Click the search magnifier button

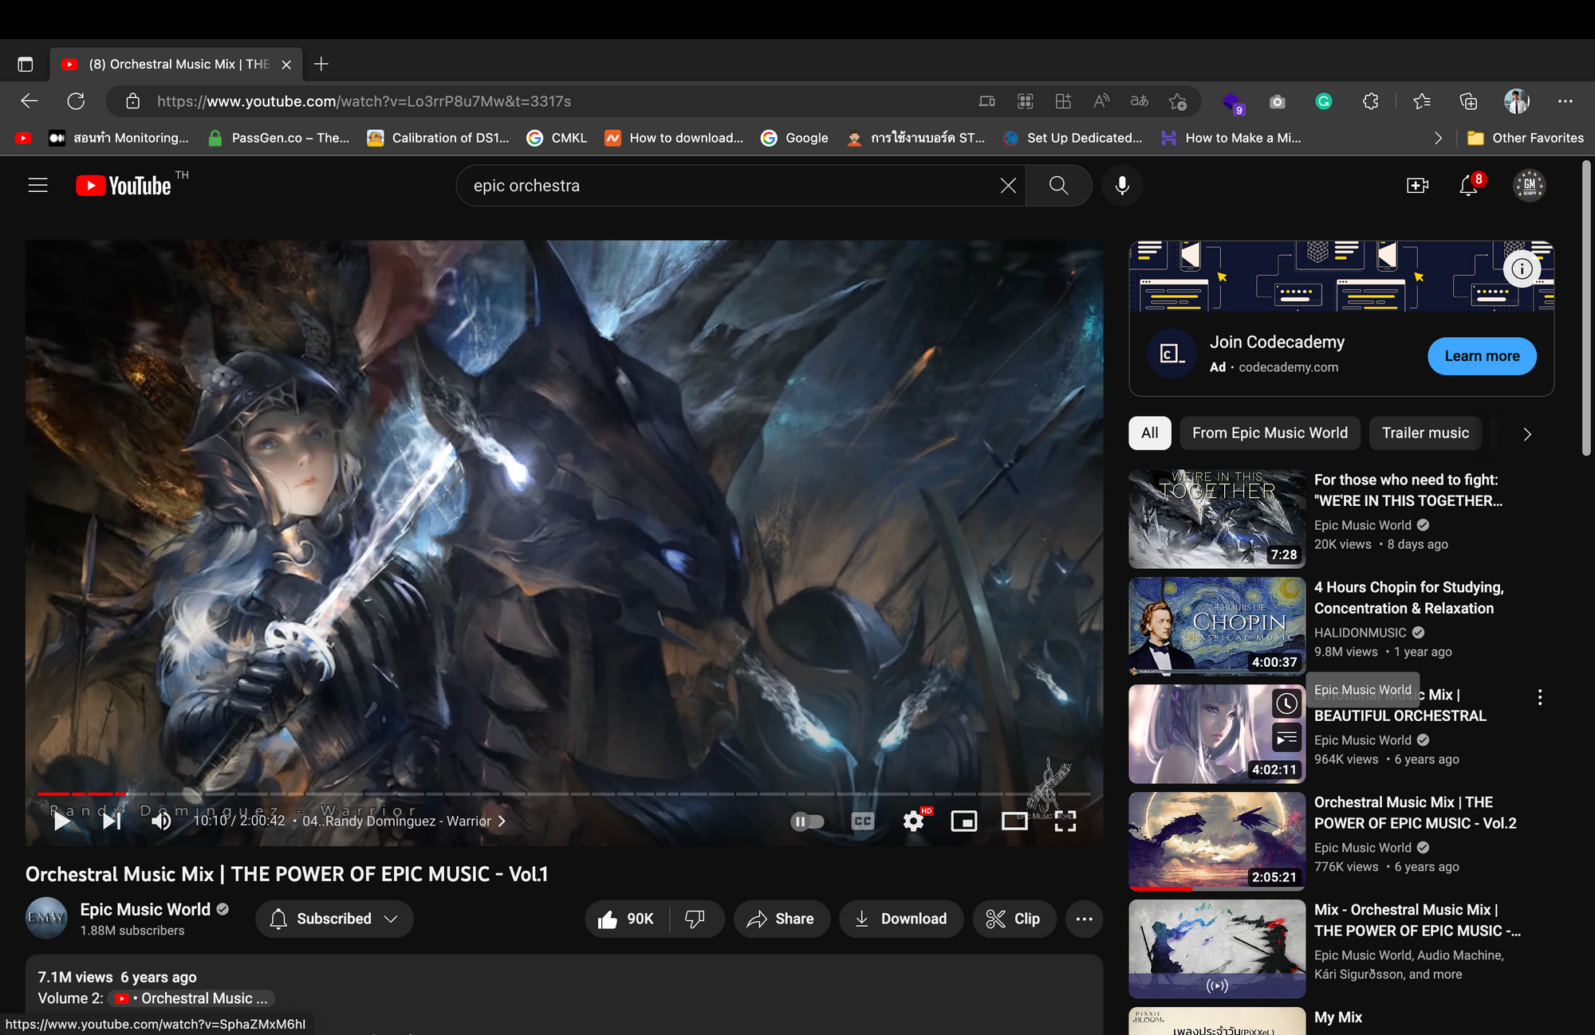(1058, 186)
